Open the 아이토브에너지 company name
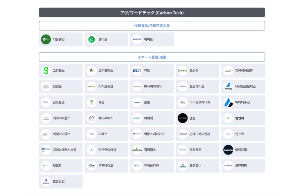Viewport: 304px width, 196px height. (x=200, y=102)
